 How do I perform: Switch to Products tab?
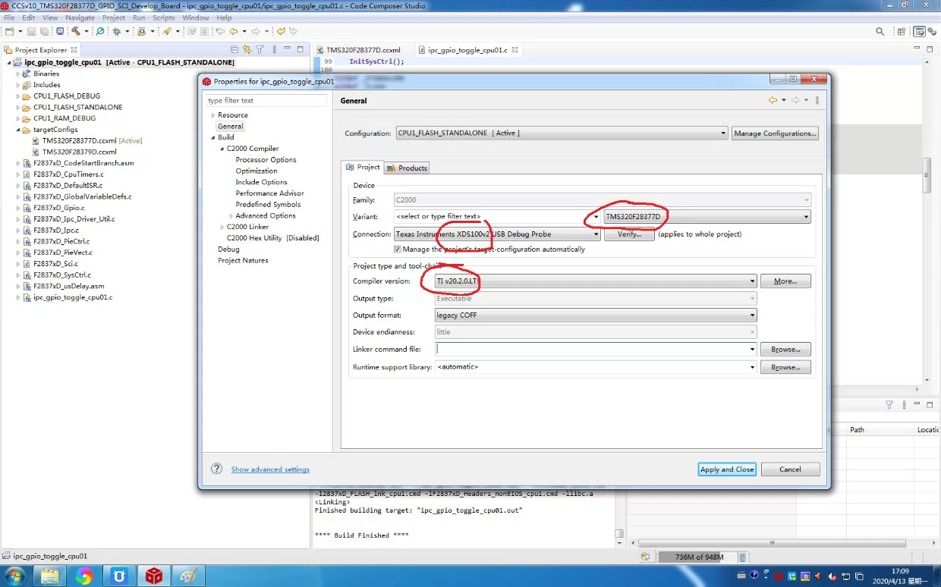408,168
